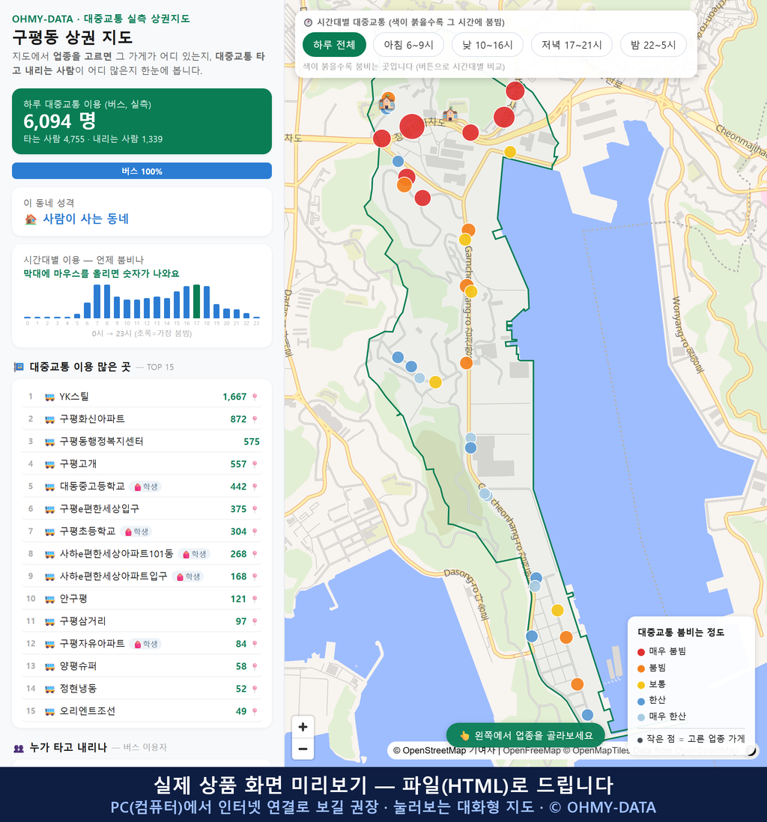The image size is (767, 822).
Task: Select the 대동중고등학교 stop name
Action: click(92, 487)
